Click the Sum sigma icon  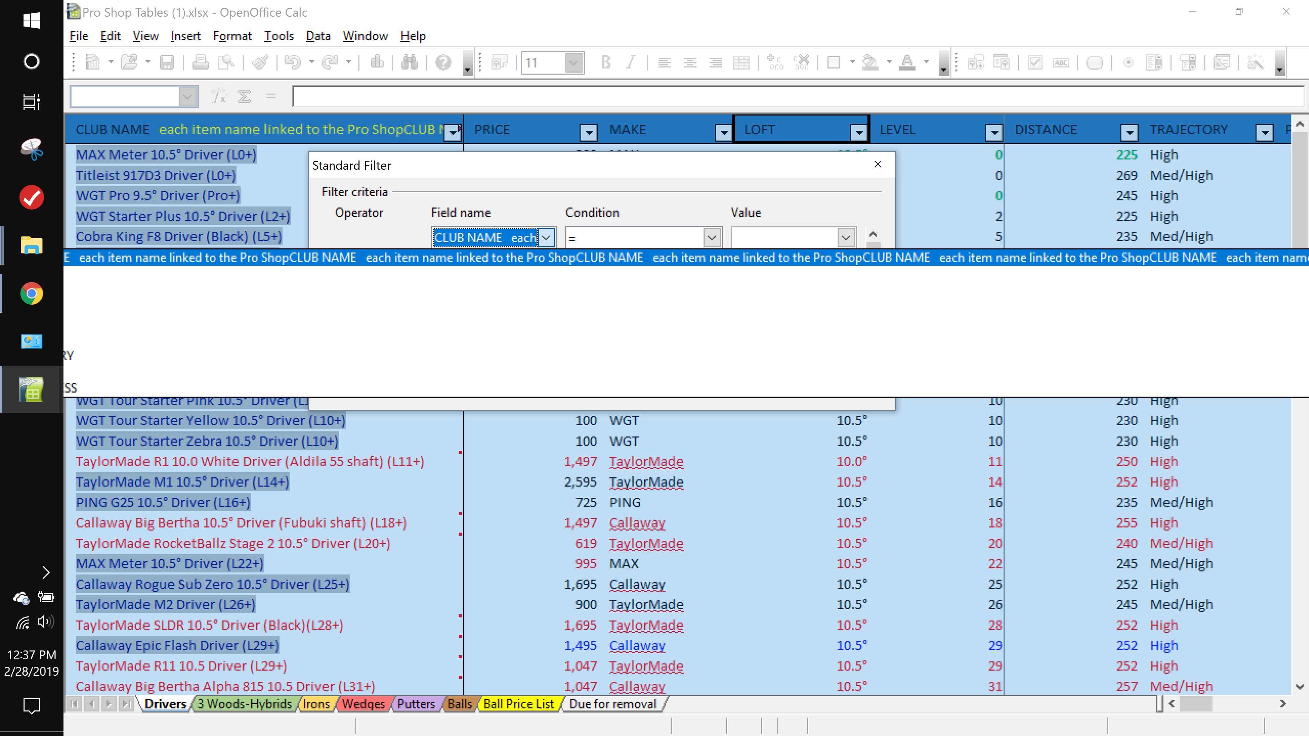tap(244, 96)
